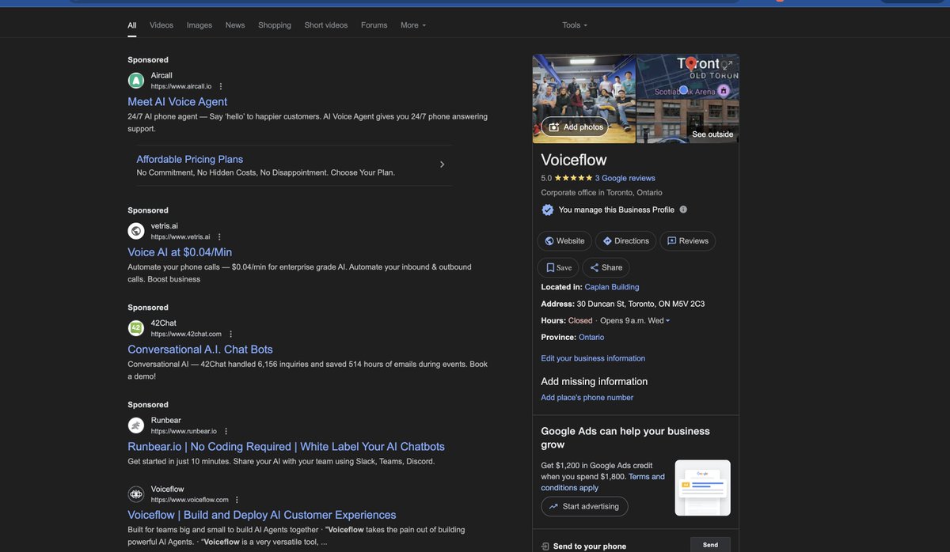Image resolution: width=950 pixels, height=552 pixels.
Task: Click the https://www.42chat.com URL
Action: pos(186,334)
